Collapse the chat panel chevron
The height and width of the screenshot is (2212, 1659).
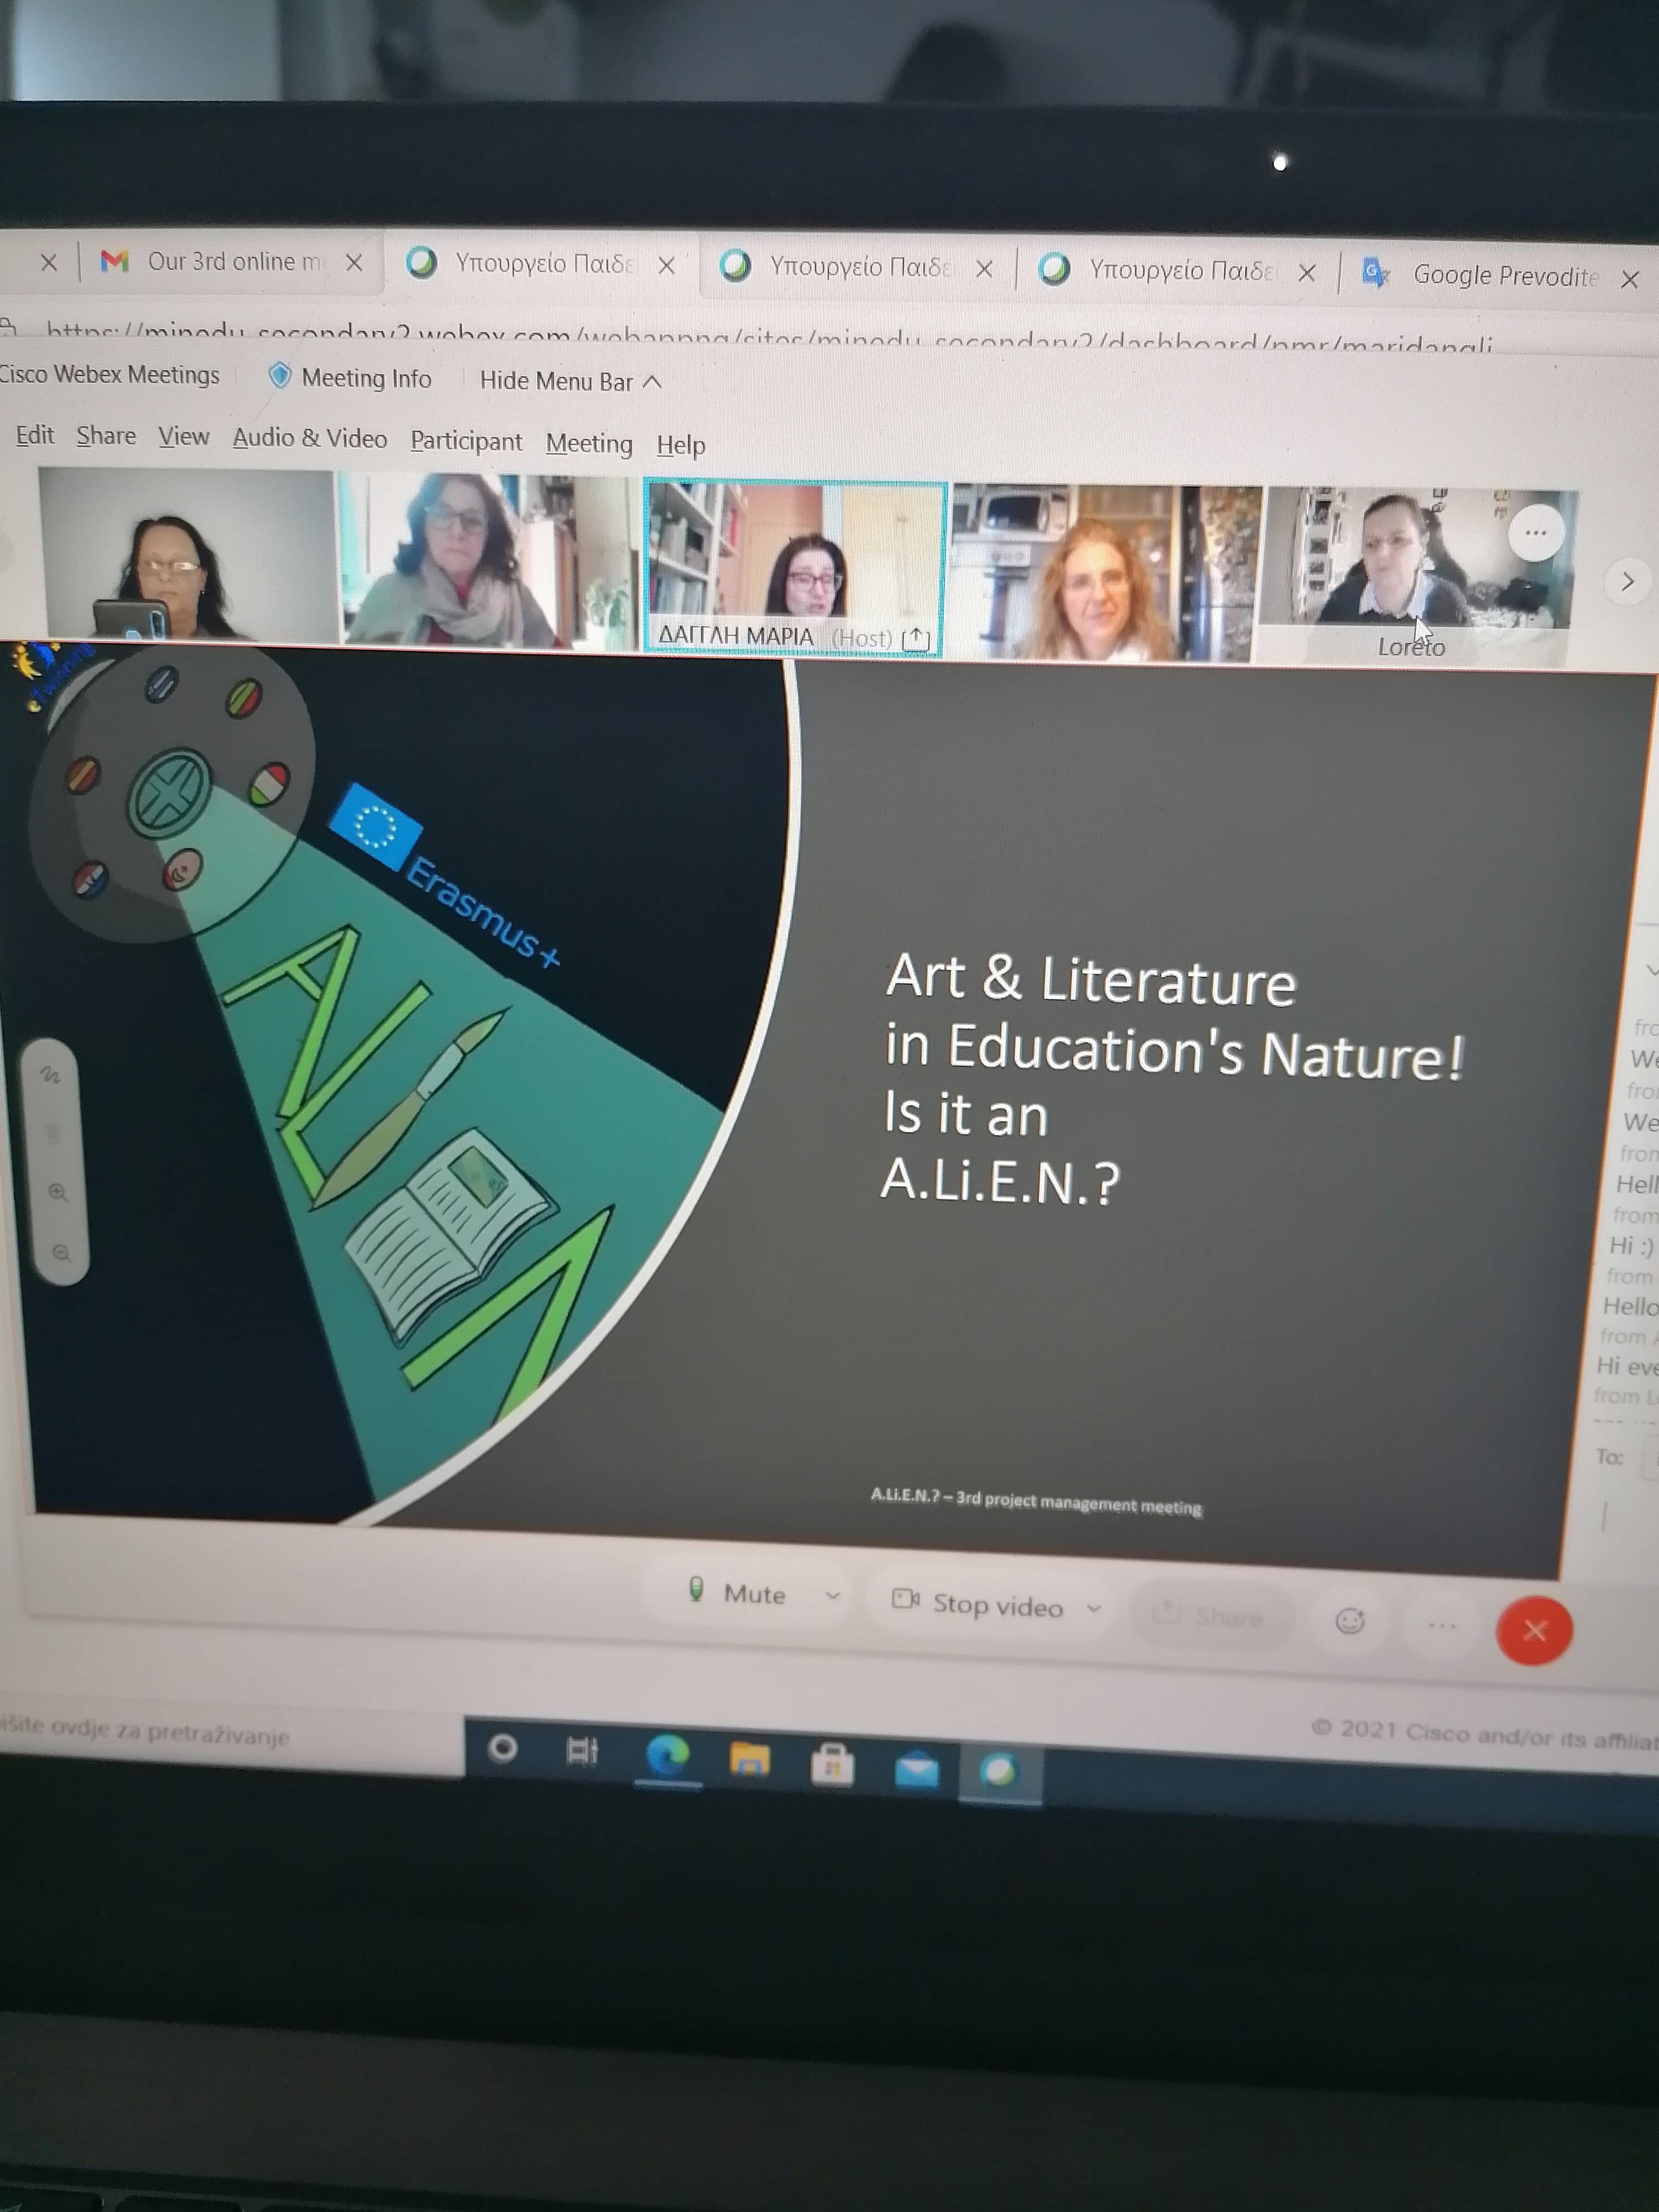(1651, 969)
